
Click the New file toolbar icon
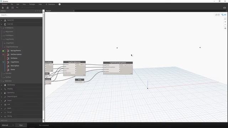click(3, 8)
